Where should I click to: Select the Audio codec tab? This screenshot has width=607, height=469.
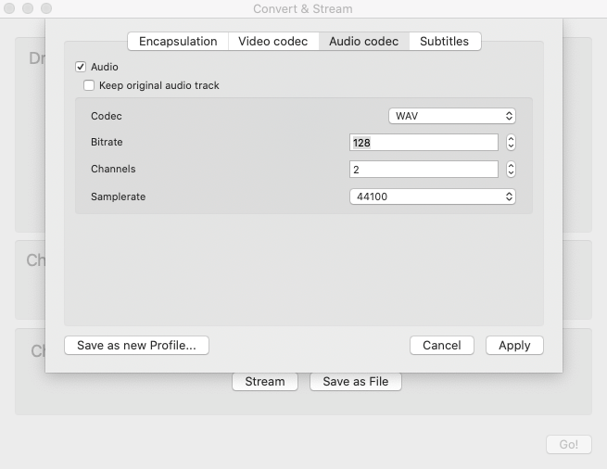click(363, 41)
